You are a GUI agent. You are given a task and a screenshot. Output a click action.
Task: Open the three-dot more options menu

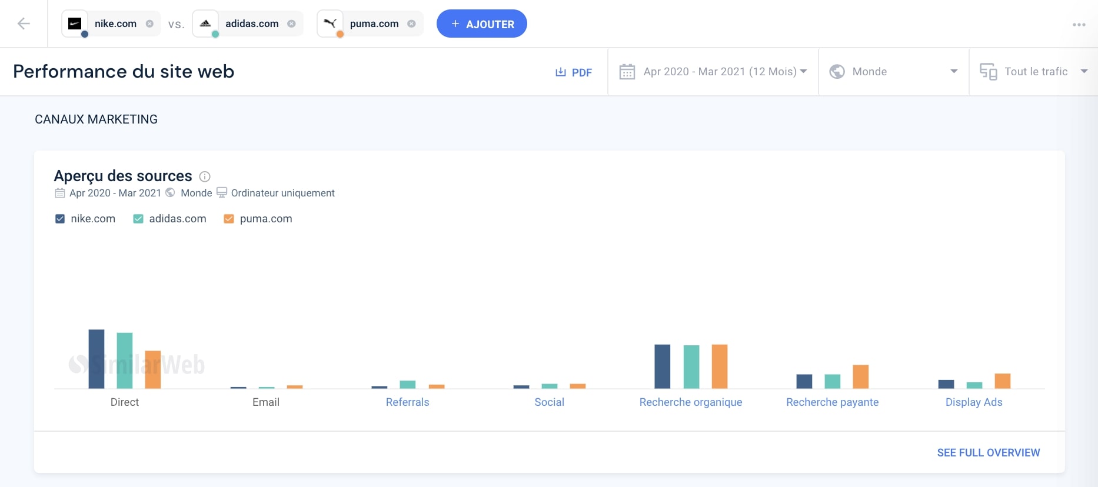pos(1079,25)
